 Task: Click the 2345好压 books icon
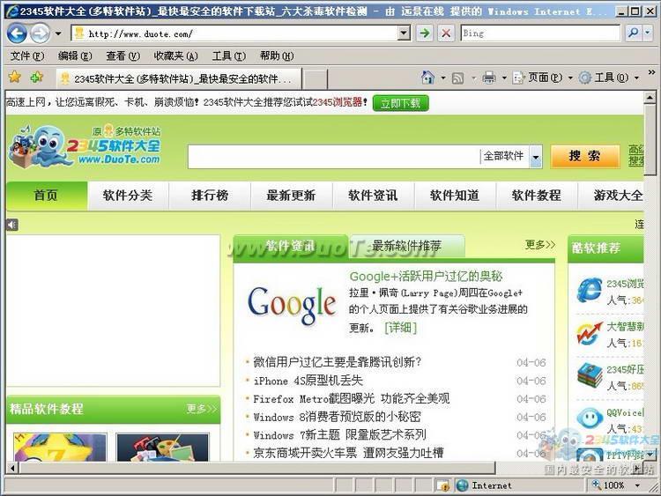[590, 376]
